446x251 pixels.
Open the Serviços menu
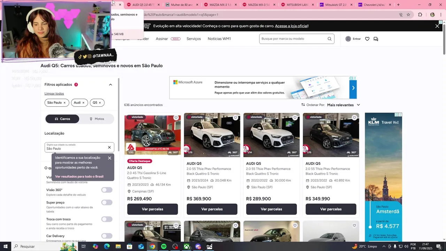(194, 39)
